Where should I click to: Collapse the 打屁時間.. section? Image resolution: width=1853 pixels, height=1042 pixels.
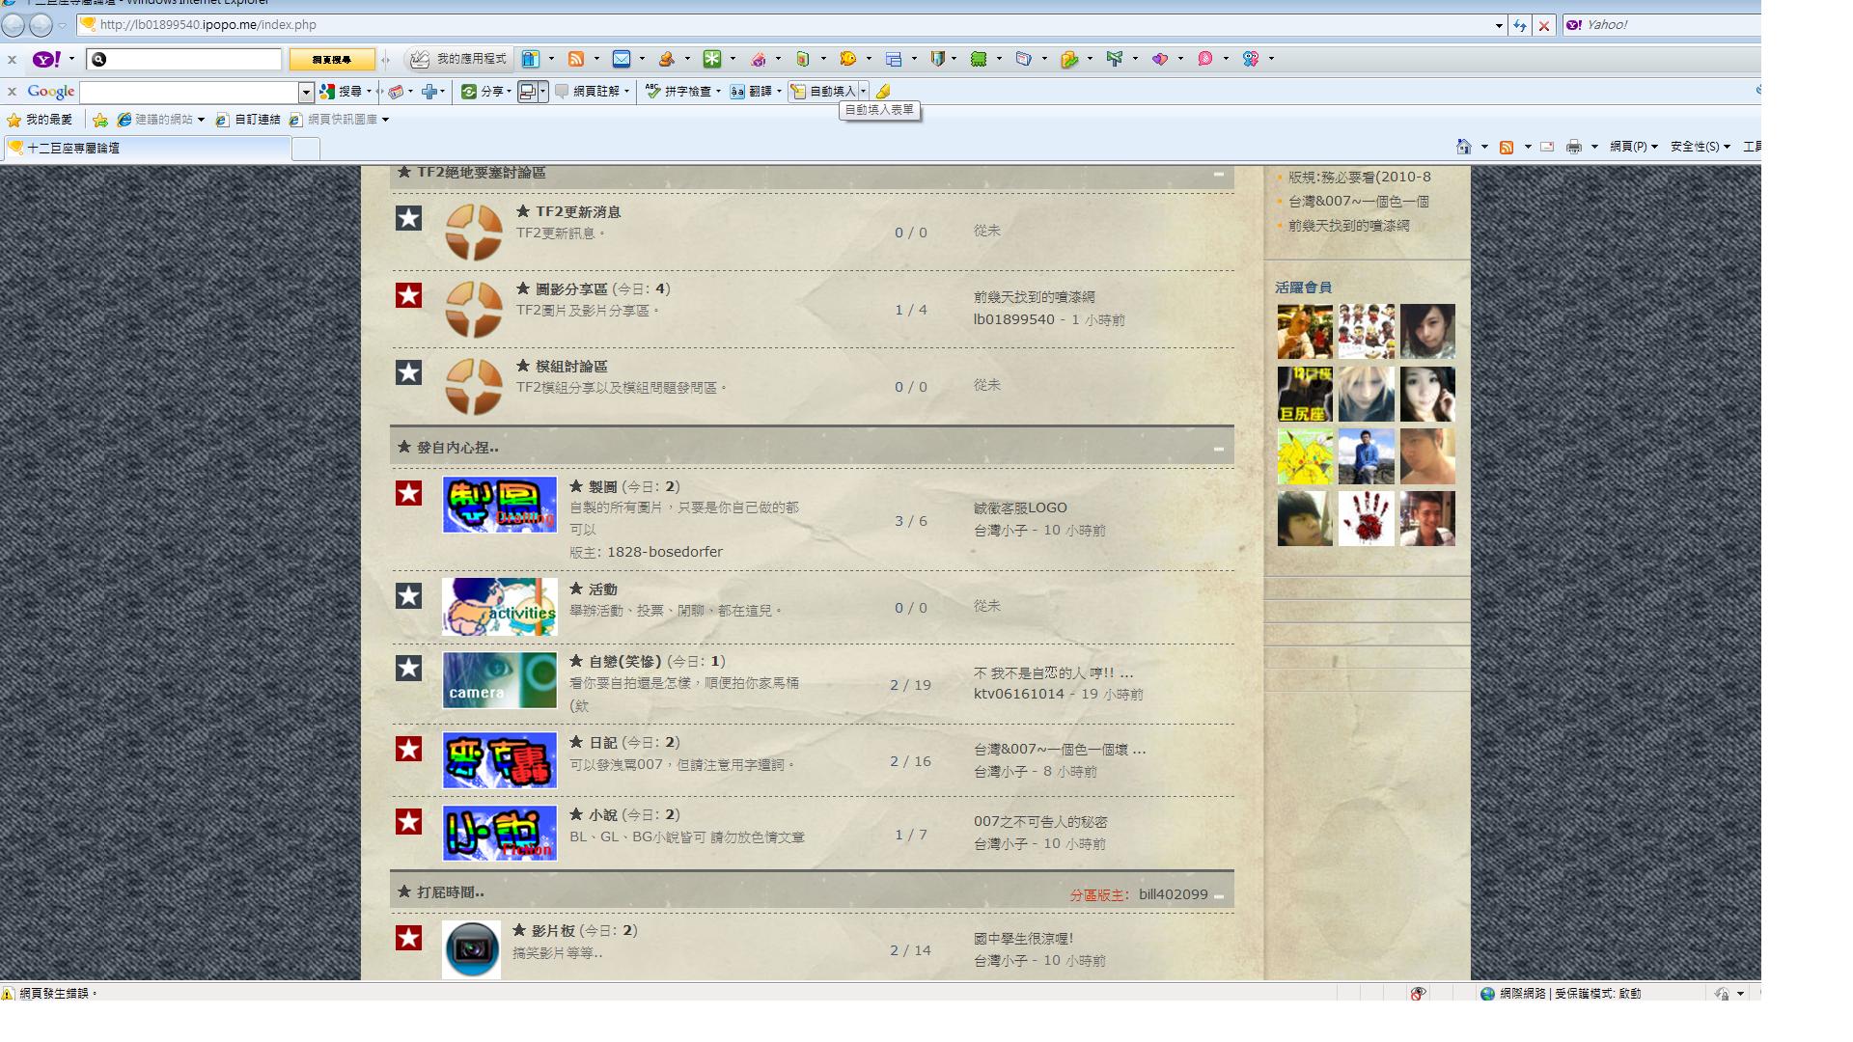coord(1219,896)
